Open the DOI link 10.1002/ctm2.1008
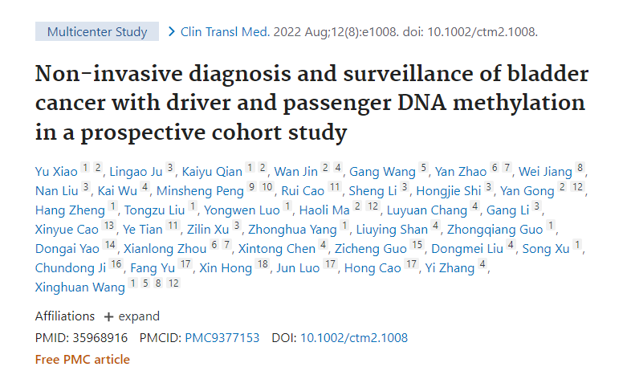This screenshot has height=375, width=627. pyautogui.click(x=353, y=338)
